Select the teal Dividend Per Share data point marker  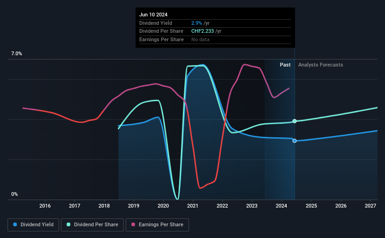(294, 121)
